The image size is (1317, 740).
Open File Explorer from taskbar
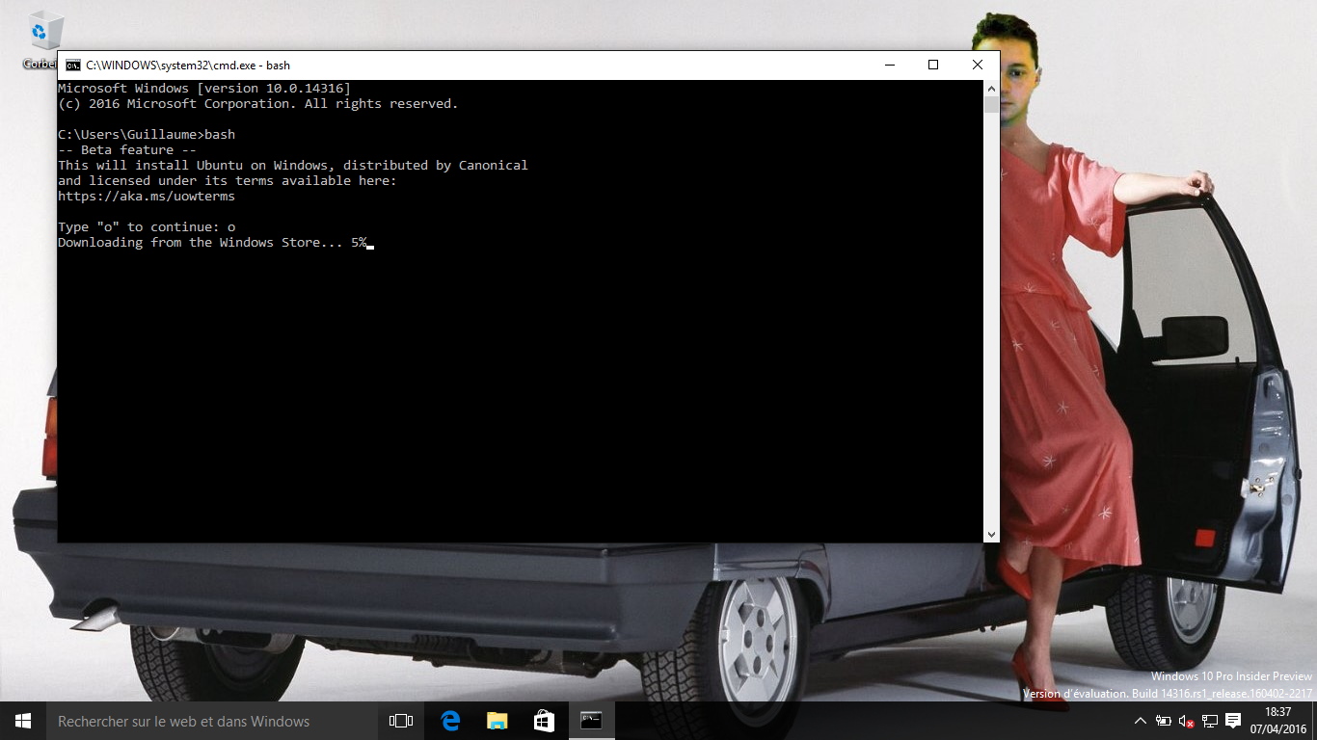(x=497, y=721)
